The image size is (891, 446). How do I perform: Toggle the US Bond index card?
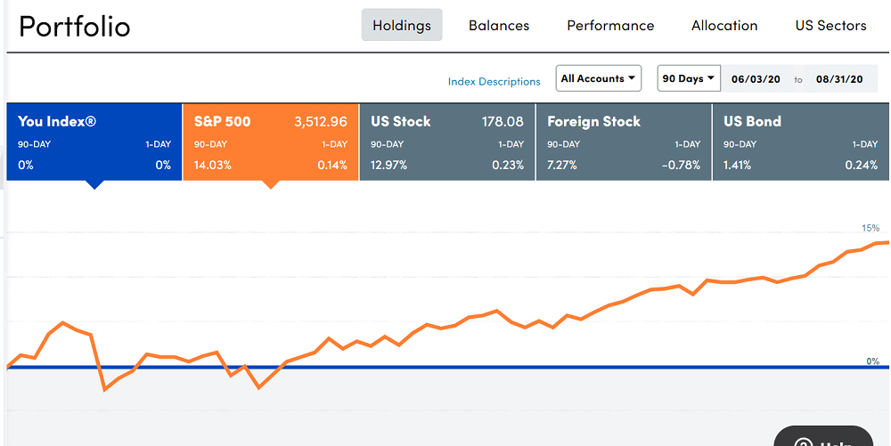point(801,142)
